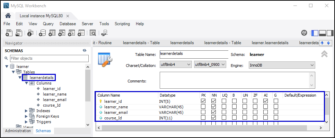Screen dimensions: 335x138
Task: Toggle NN checkbox for learner_name
Action: (214, 107)
